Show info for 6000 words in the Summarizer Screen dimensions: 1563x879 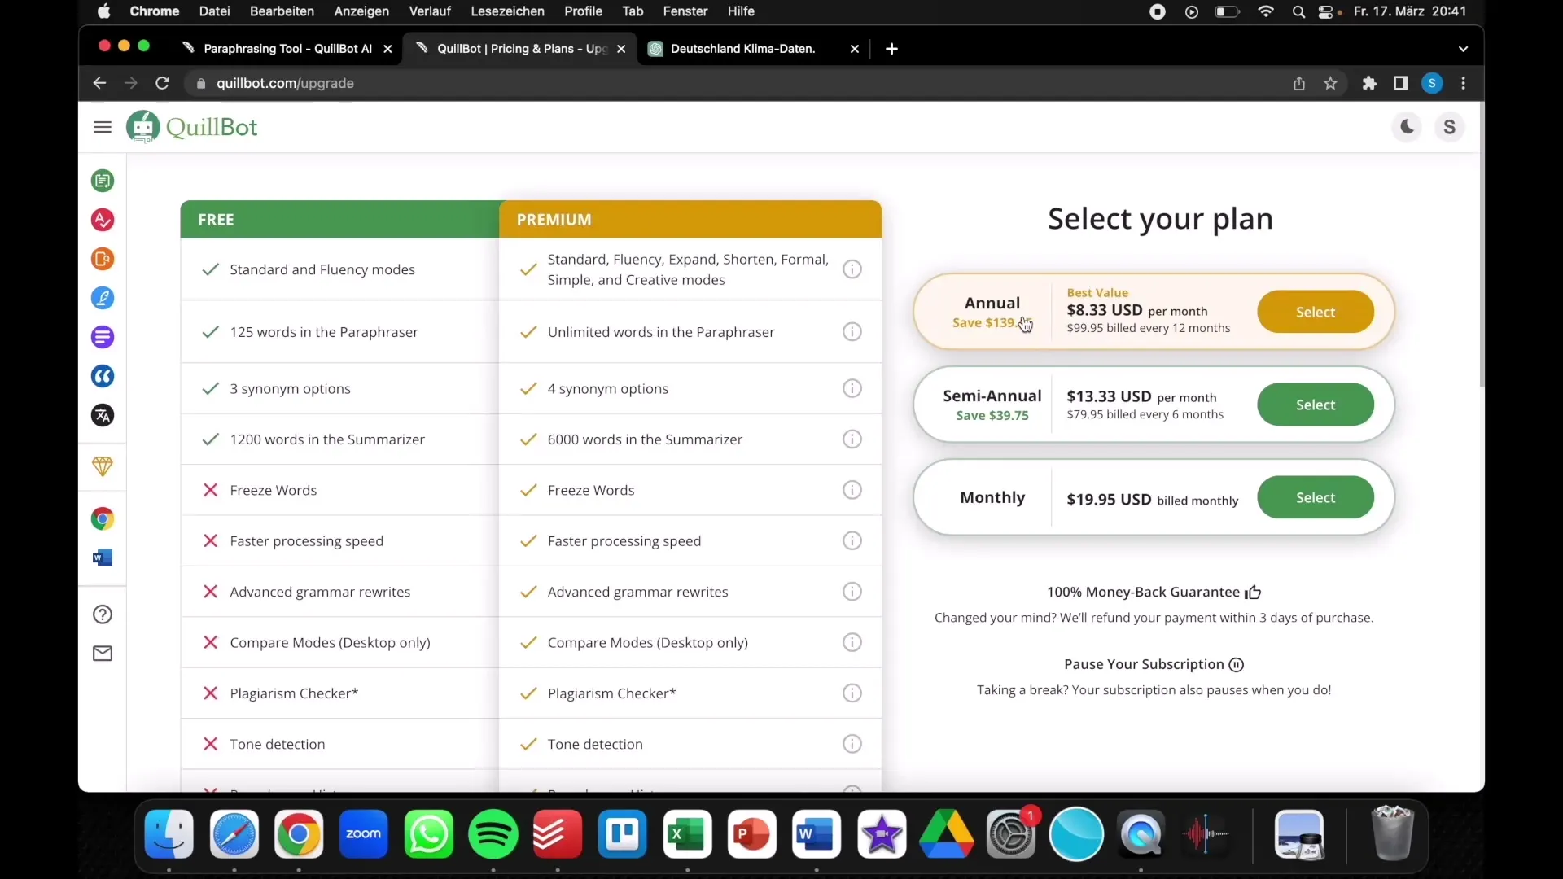click(x=852, y=439)
